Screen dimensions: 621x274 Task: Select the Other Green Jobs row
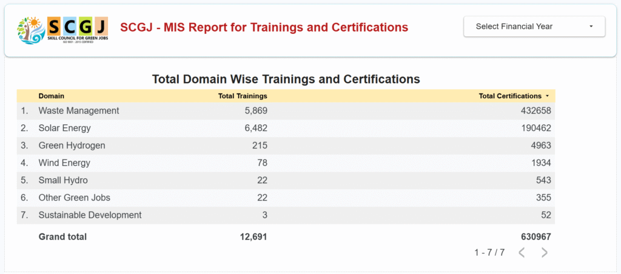(74, 198)
